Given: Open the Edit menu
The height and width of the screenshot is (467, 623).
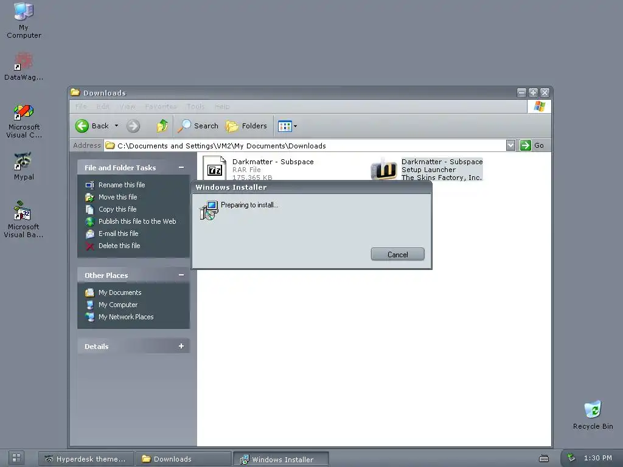Looking at the screenshot, I should pos(102,106).
